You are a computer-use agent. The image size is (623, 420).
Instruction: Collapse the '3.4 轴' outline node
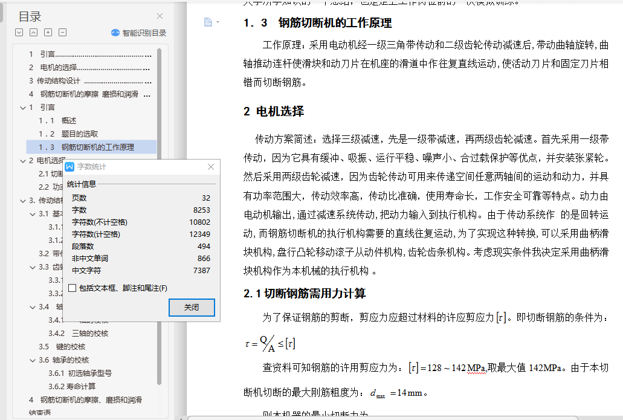pos(33,307)
